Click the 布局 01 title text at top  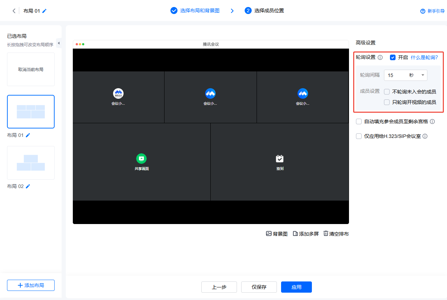pos(32,11)
